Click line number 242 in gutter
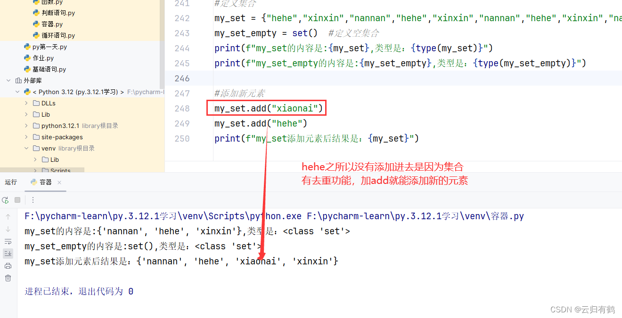 click(182, 18)
